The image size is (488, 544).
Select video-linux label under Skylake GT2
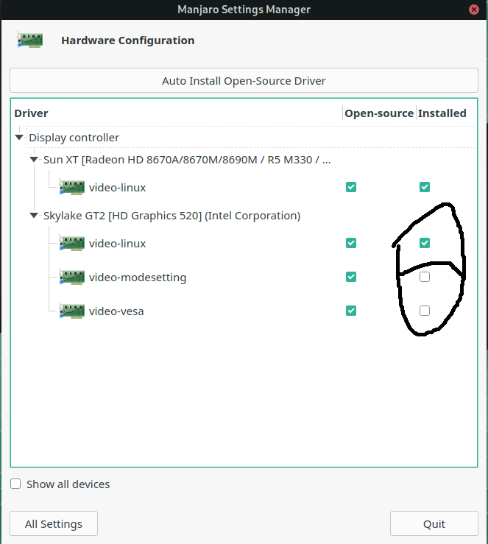click(x=117, y=244)
